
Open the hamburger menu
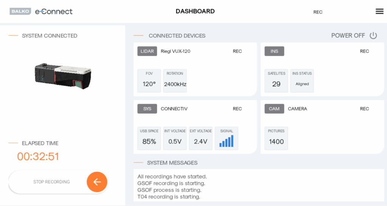pyautogui.click(x=379, y=11)
